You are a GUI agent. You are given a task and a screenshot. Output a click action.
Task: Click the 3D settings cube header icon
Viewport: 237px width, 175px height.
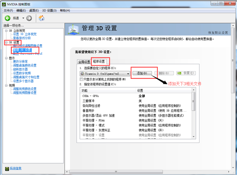[73, 29]
